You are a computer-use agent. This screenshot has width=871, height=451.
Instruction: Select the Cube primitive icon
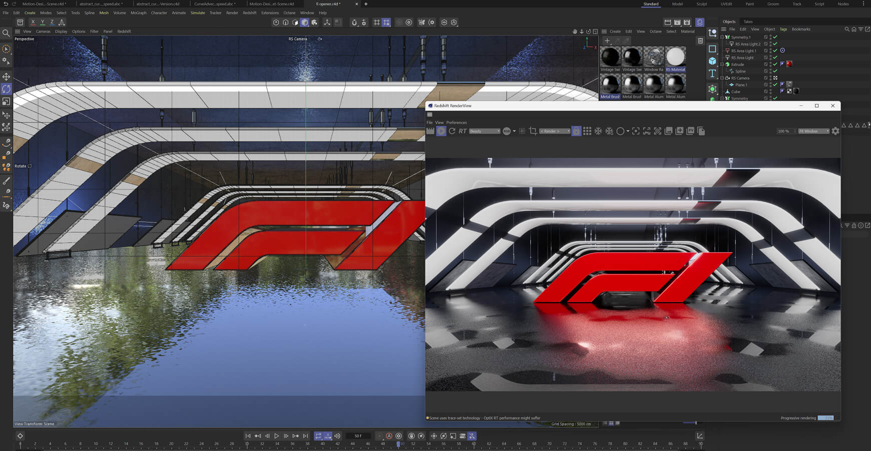tap(712, 61)
